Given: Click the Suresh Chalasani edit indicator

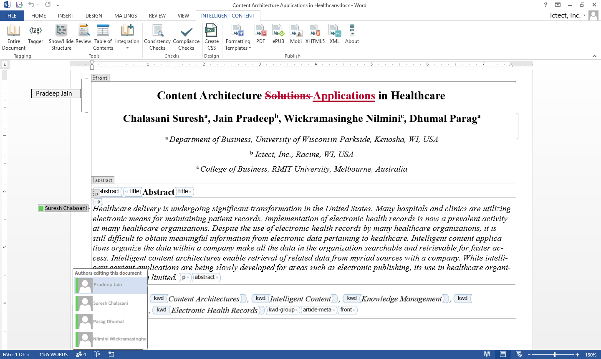Looking at the screenshot, I should [x=63, y=208].
